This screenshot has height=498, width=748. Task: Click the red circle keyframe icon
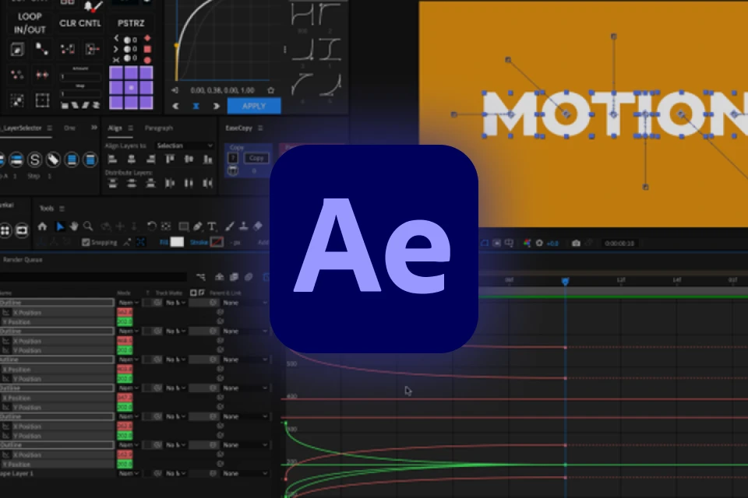click(x=147, y=60)
